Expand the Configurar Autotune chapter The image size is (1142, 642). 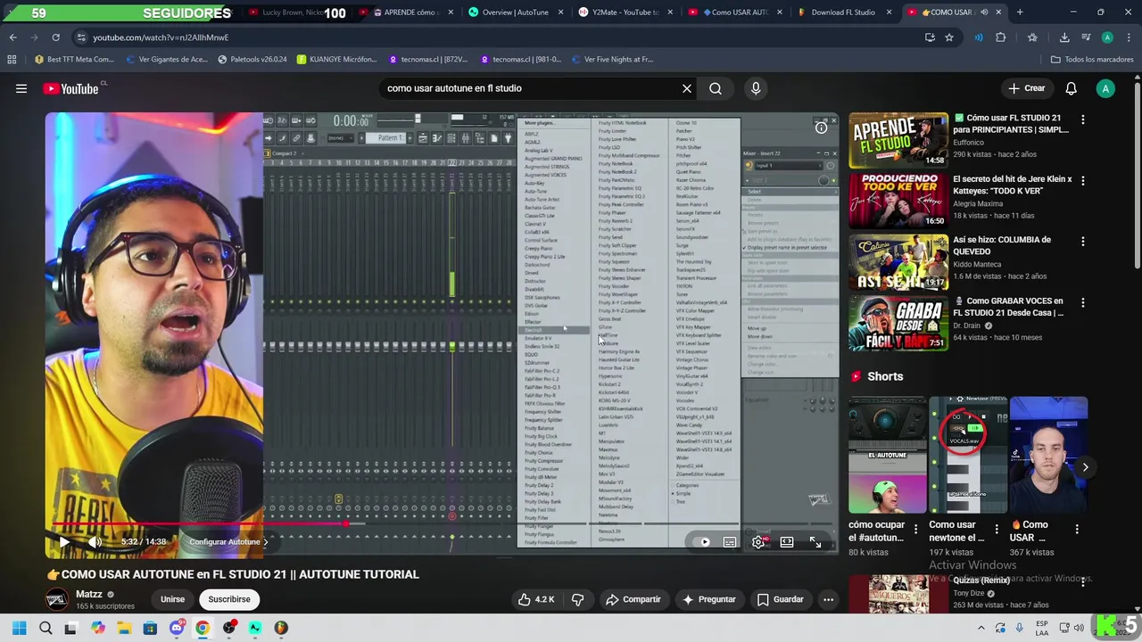[228, 542]
